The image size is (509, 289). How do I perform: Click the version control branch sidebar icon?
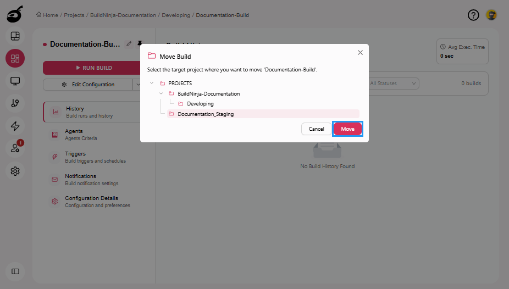(x=15, y=103)
